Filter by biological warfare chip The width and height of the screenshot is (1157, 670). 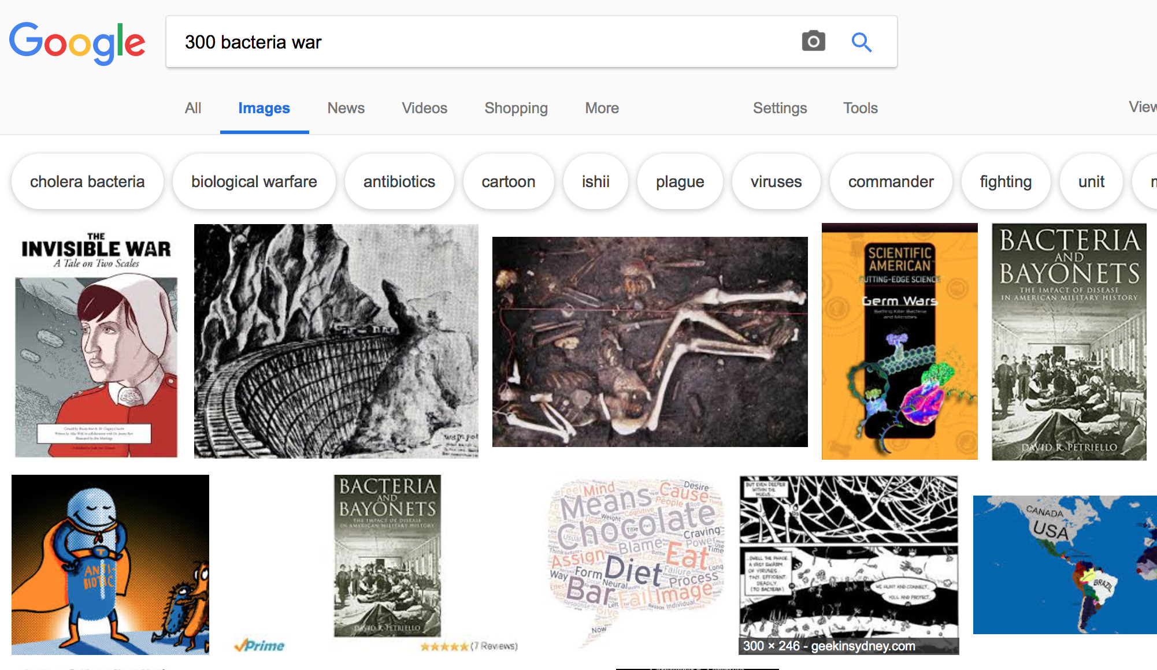pyautogui.click(x=254, y=182)
